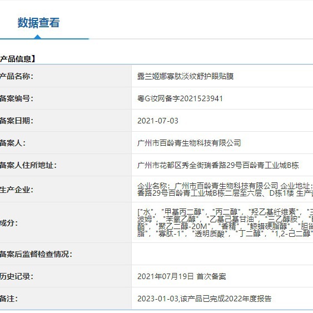The image size is (313, 313).
Task: Click the 备案人住所地址 label
Action: (x=28, y=165)
